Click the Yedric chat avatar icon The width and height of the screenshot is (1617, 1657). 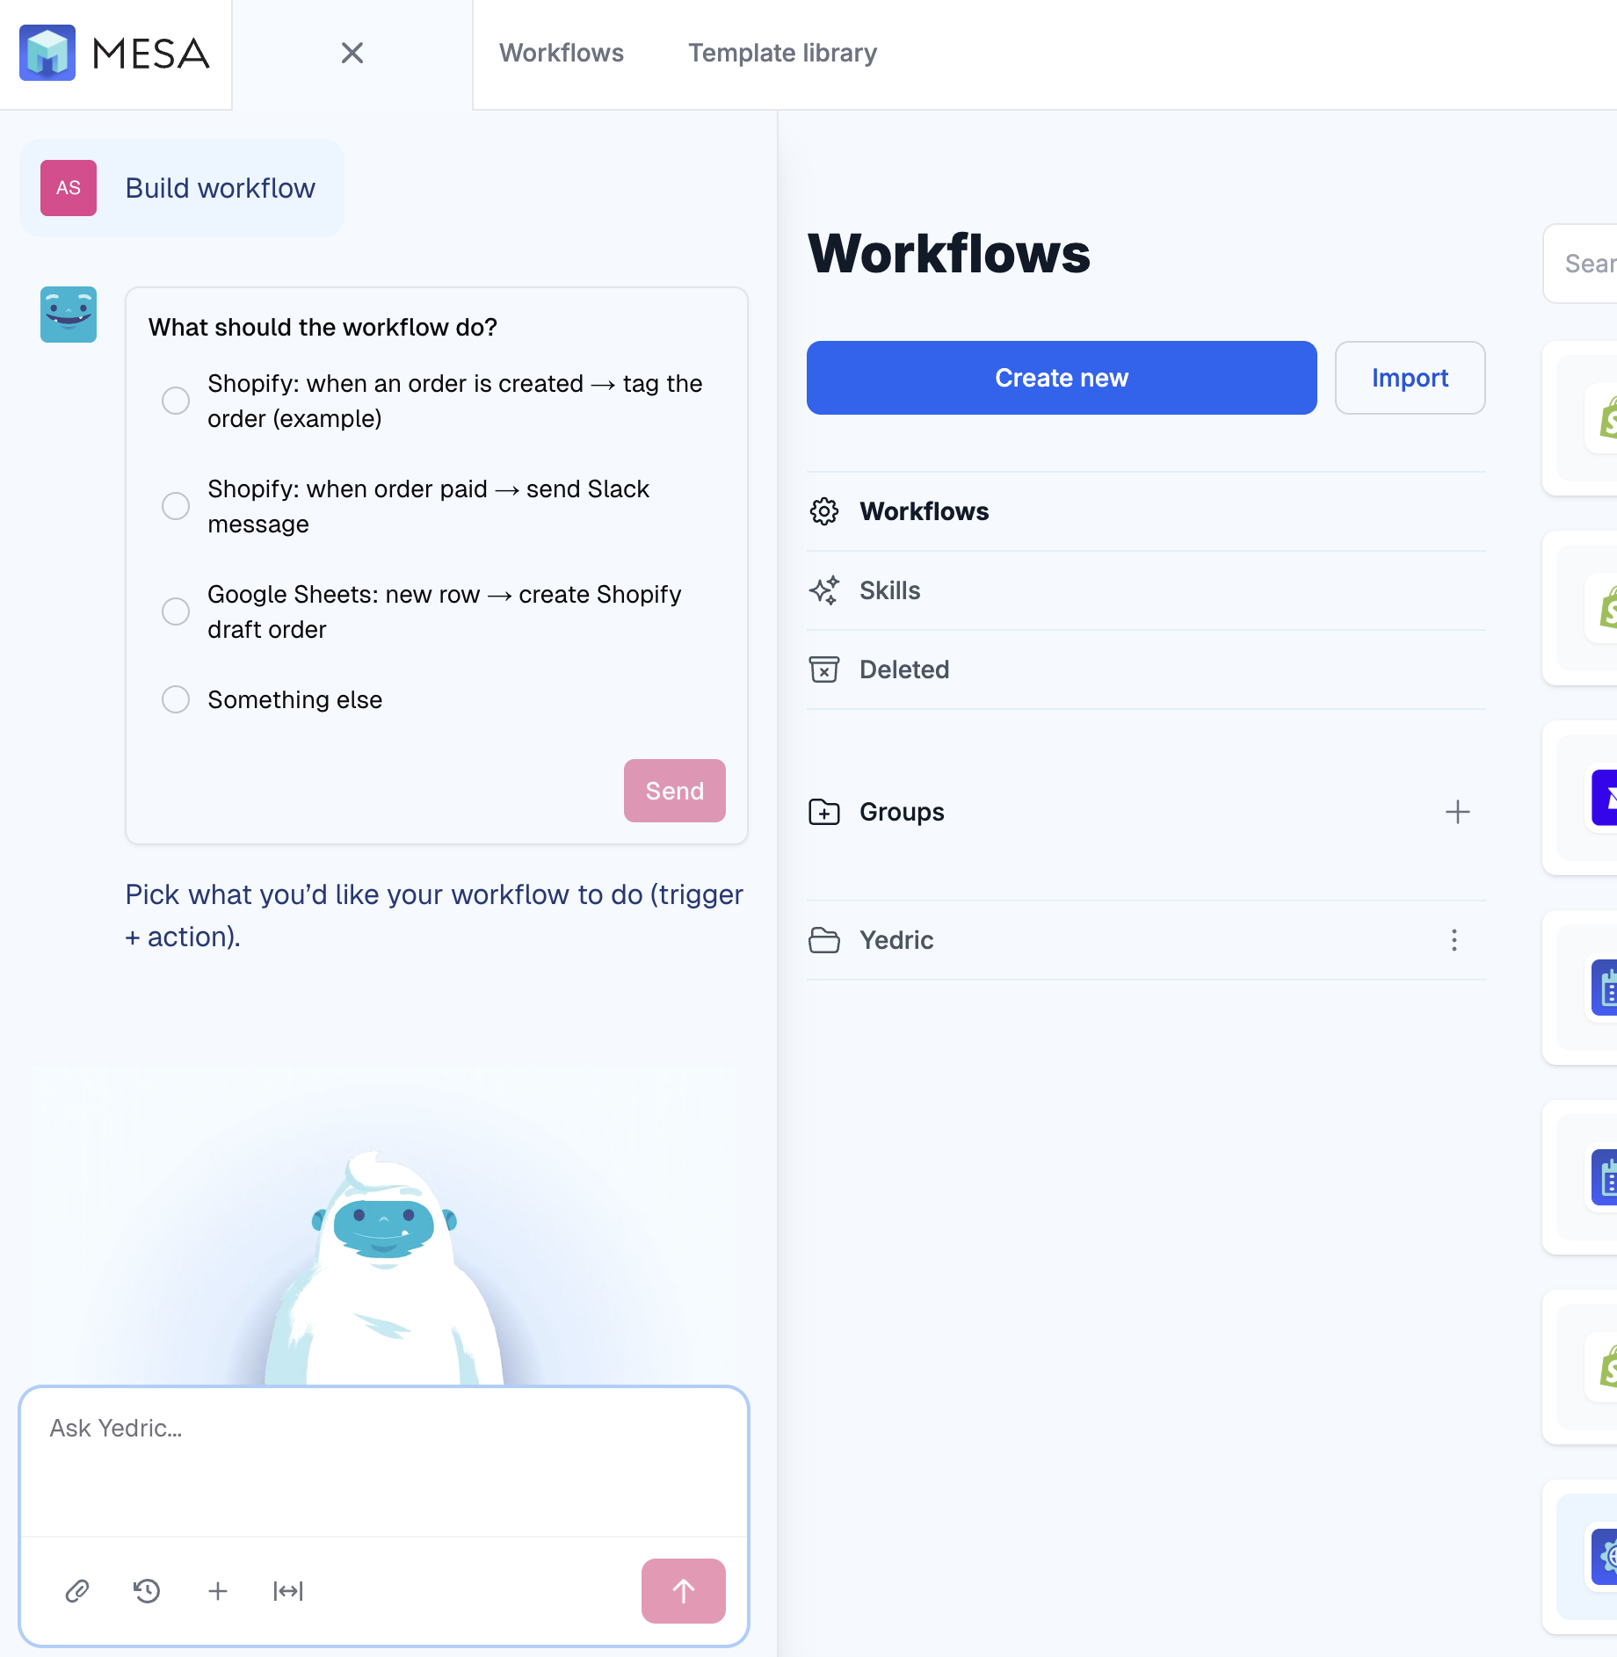coord(69,315)
